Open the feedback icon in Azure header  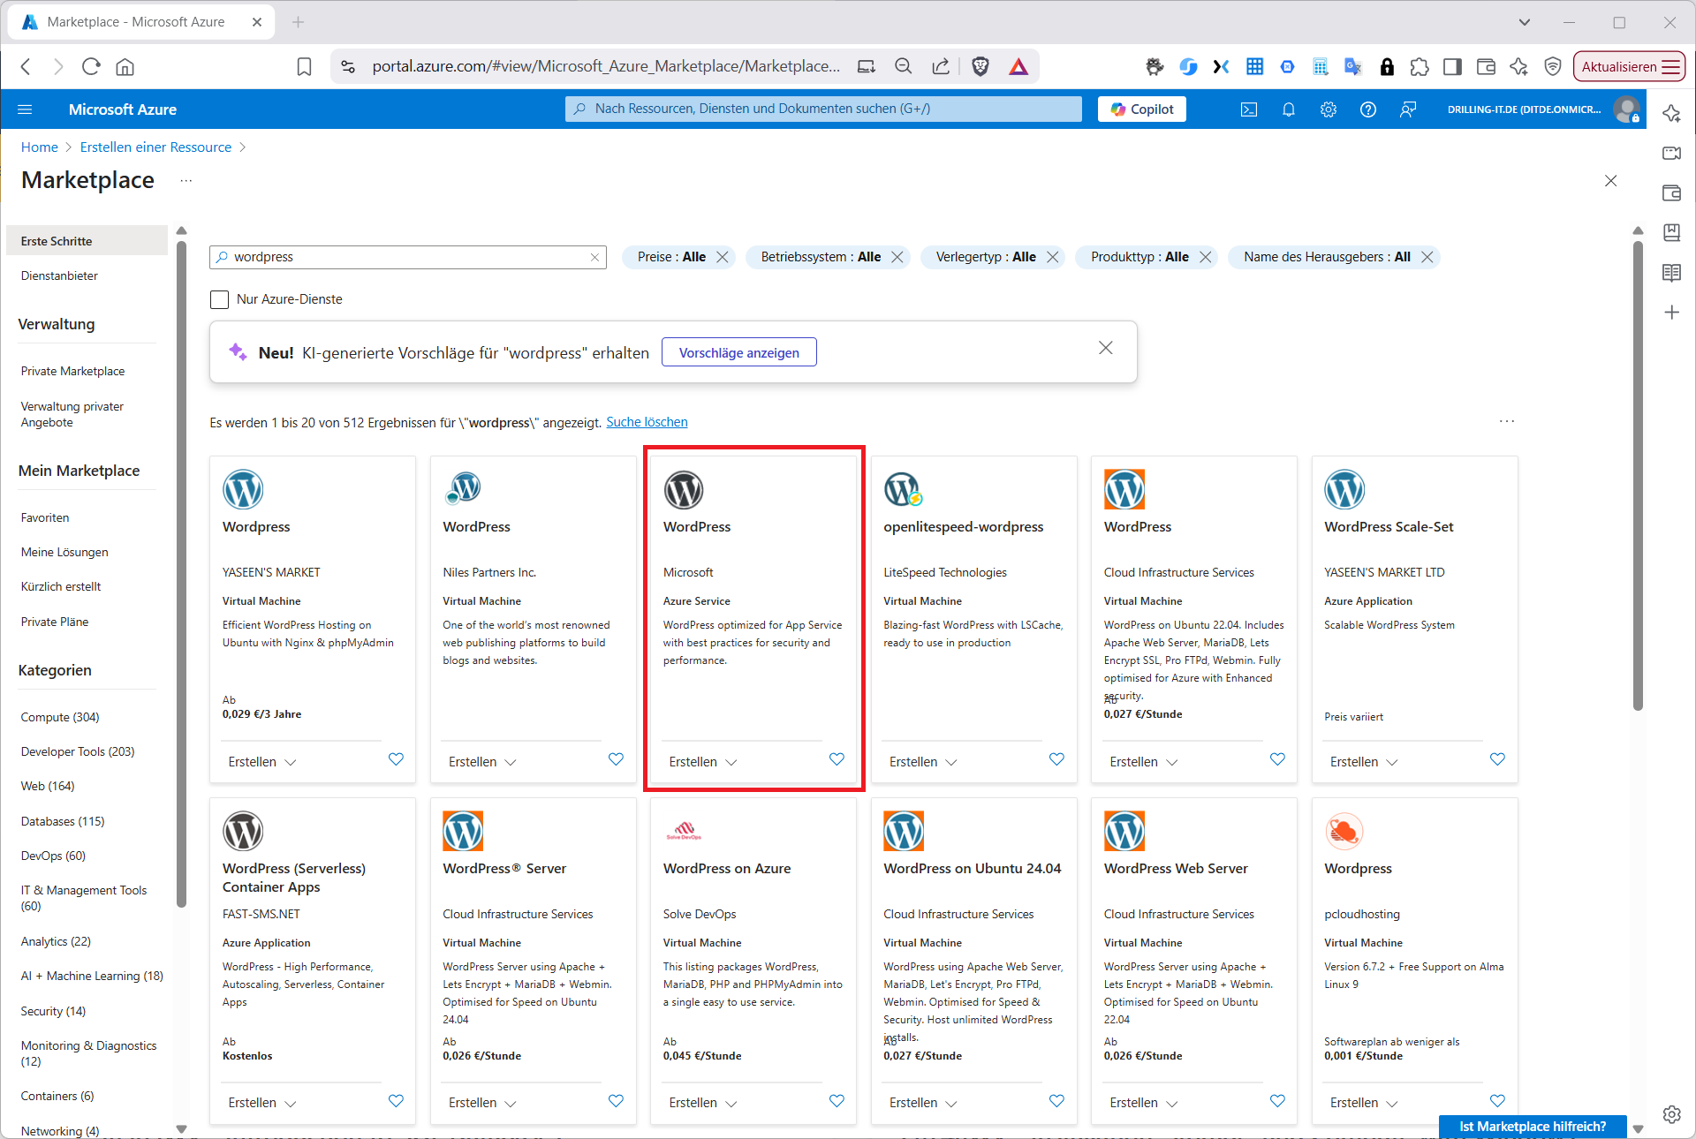[1408, 109]
